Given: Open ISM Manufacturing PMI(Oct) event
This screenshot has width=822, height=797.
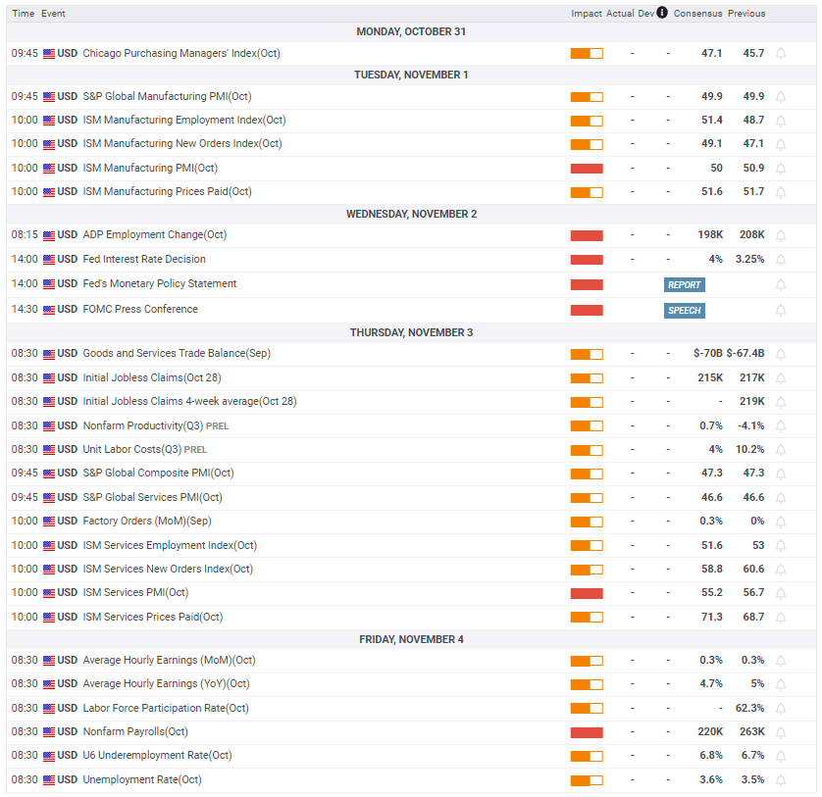Looking at the screenshot, I should [x=150, y=168].
